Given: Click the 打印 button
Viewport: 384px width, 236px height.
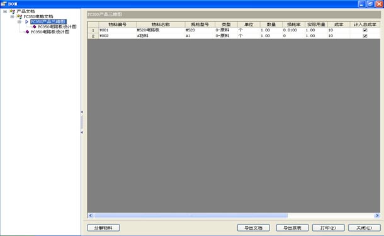Looking at the screenshot, I should pyautogui.click(x=328, y=228).
